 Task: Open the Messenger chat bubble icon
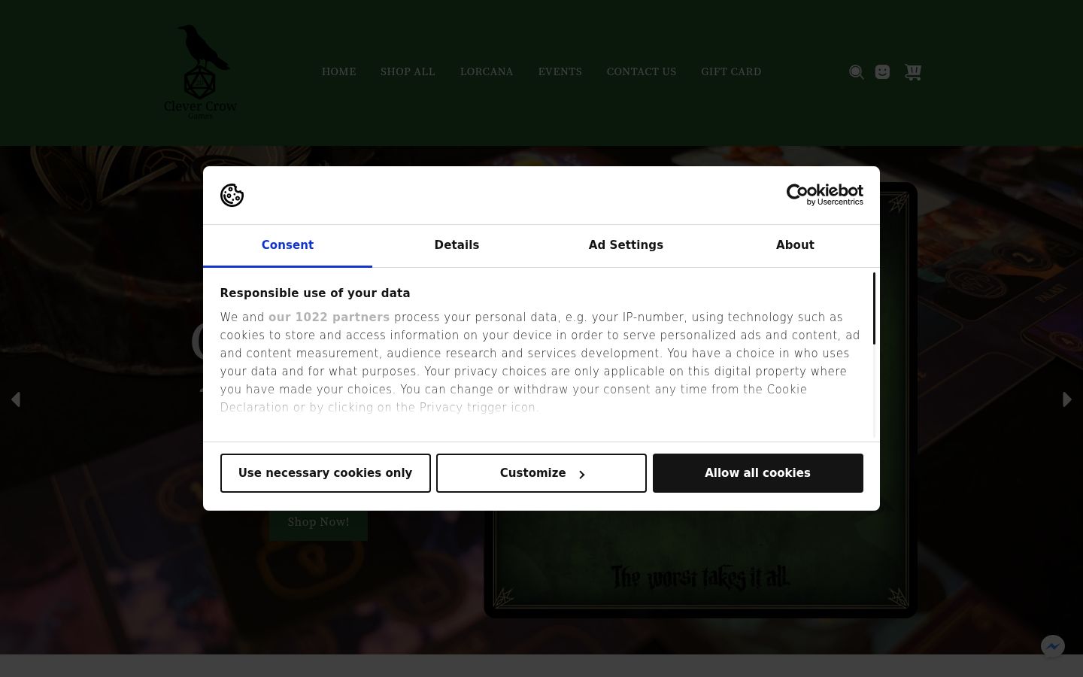coord(1053,646)
